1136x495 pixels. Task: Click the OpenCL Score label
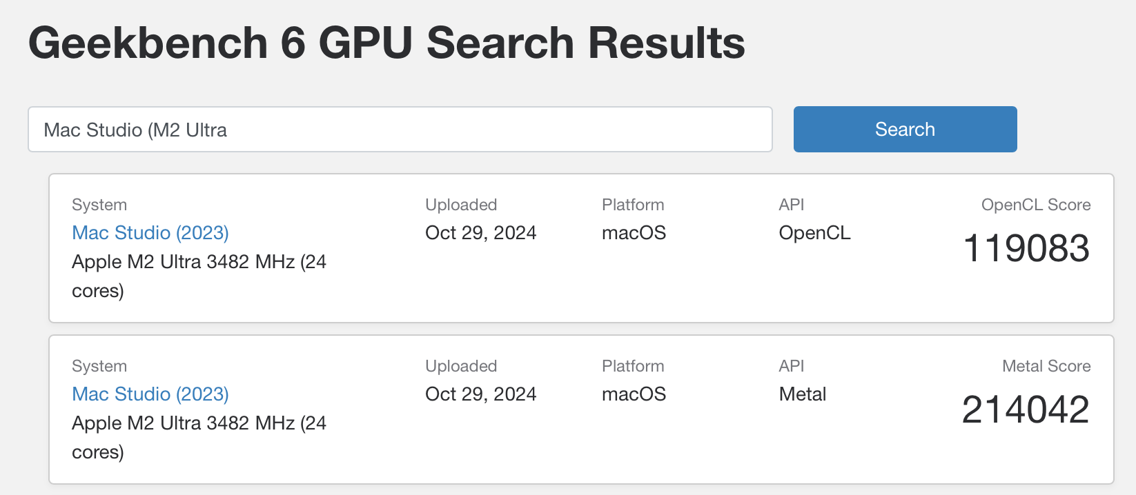[1035, 205]
